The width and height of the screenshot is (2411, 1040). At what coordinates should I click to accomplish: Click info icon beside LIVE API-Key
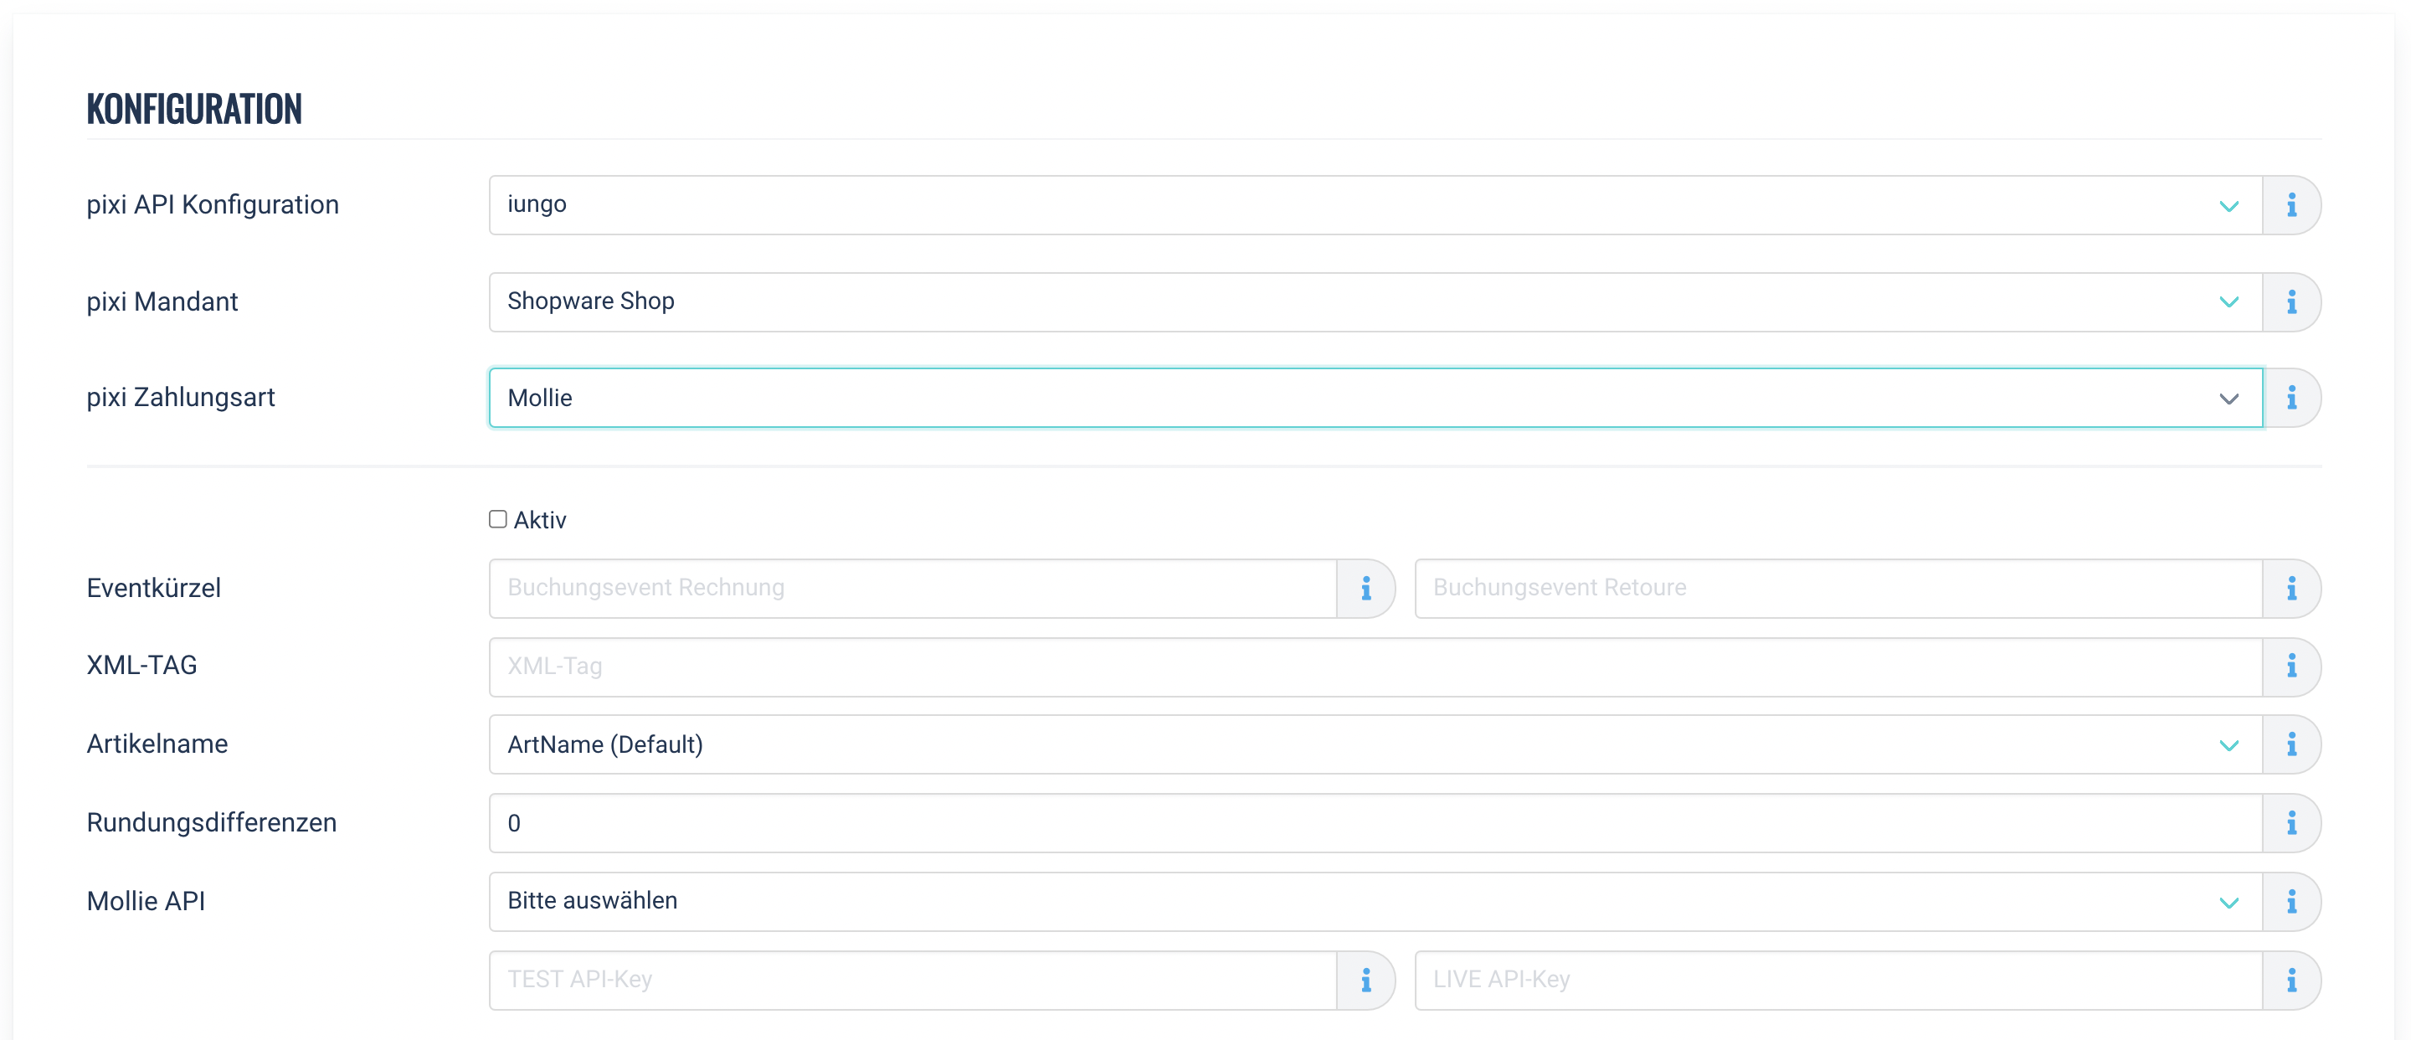point(2291,981)
